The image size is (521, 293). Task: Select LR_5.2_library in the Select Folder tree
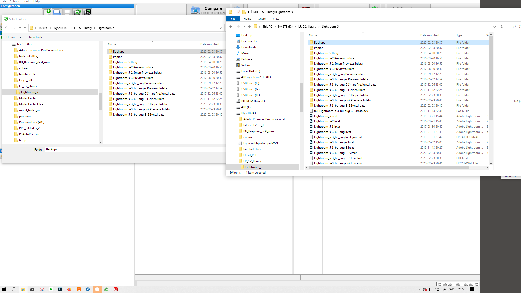pyautogui.click(x=28, y=86)
